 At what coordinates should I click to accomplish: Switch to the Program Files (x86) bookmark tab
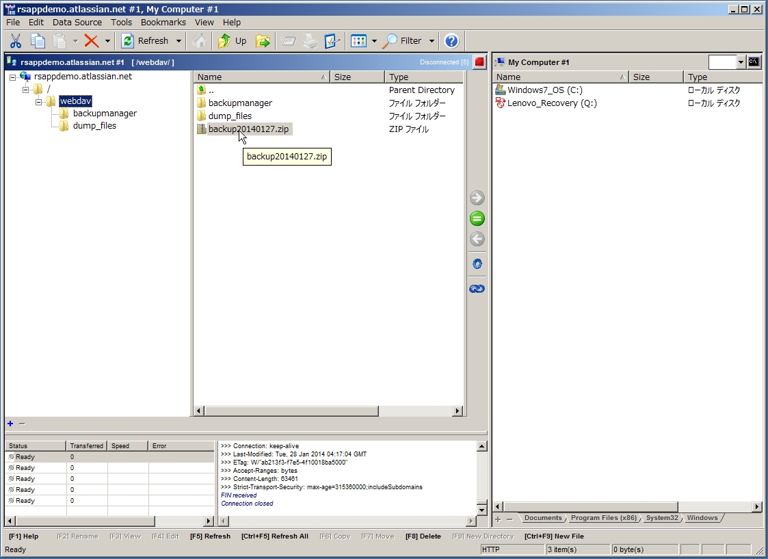click(603, 518)
